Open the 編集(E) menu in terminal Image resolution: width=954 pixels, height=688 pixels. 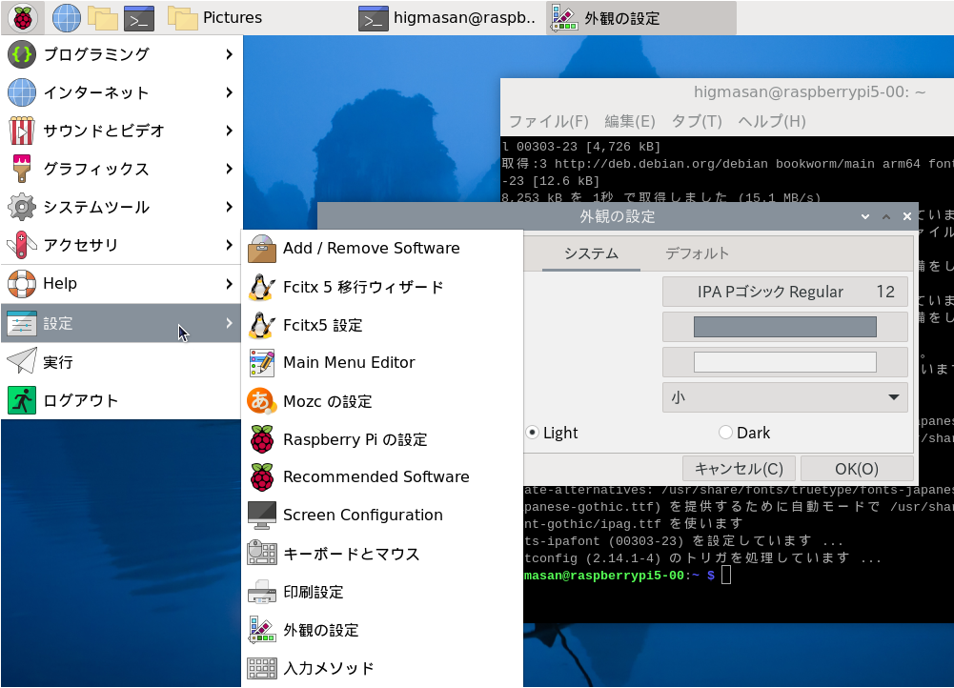(x=630, y=121)
